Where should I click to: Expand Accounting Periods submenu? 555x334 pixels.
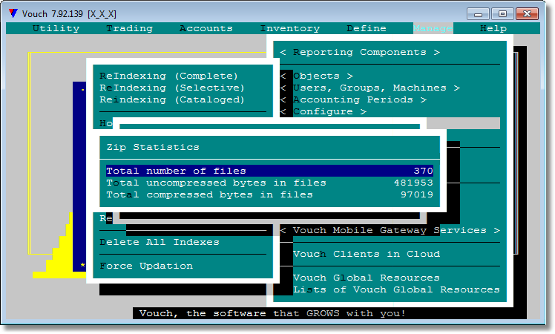click(353, 100)
